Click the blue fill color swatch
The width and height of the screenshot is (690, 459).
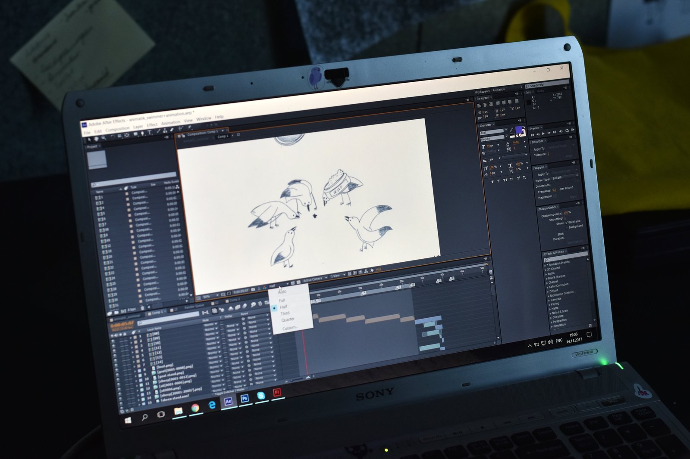point(519,130)
